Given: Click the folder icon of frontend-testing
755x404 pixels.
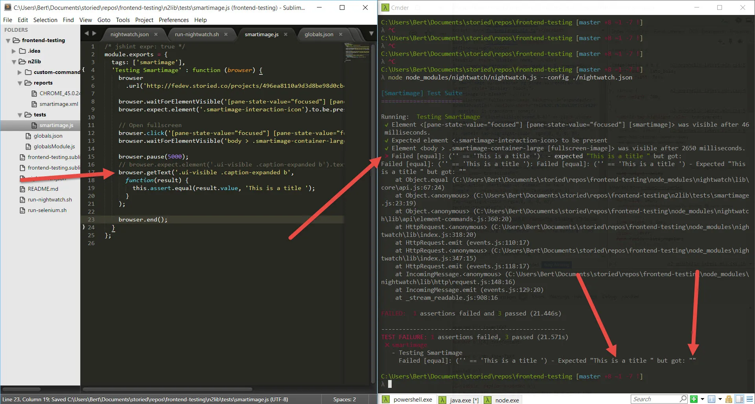Looking at the screenshot, I should point(16,40).
